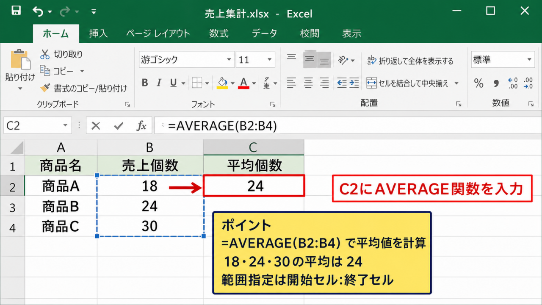Click the Copy icon (コピー)
542x305 pixels.
click(x=45, y=70)
